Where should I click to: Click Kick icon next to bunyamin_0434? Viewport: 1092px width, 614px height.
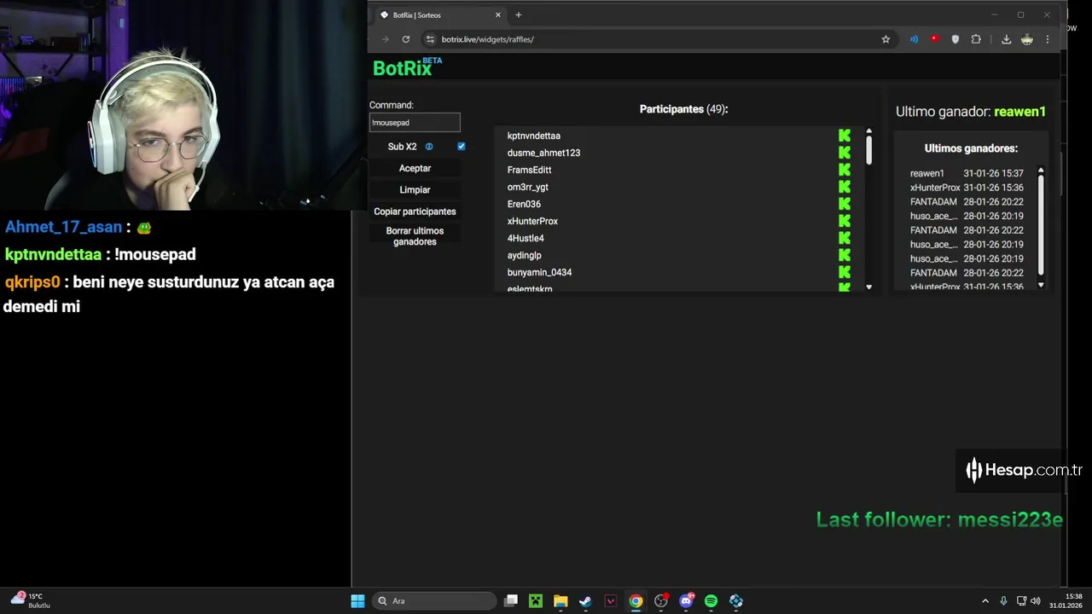[845, 272]
